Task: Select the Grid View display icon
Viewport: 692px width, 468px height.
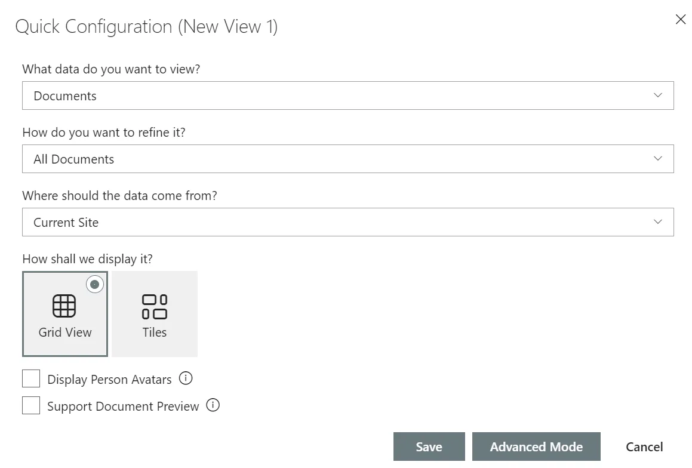Action: [x=64, y=313]
